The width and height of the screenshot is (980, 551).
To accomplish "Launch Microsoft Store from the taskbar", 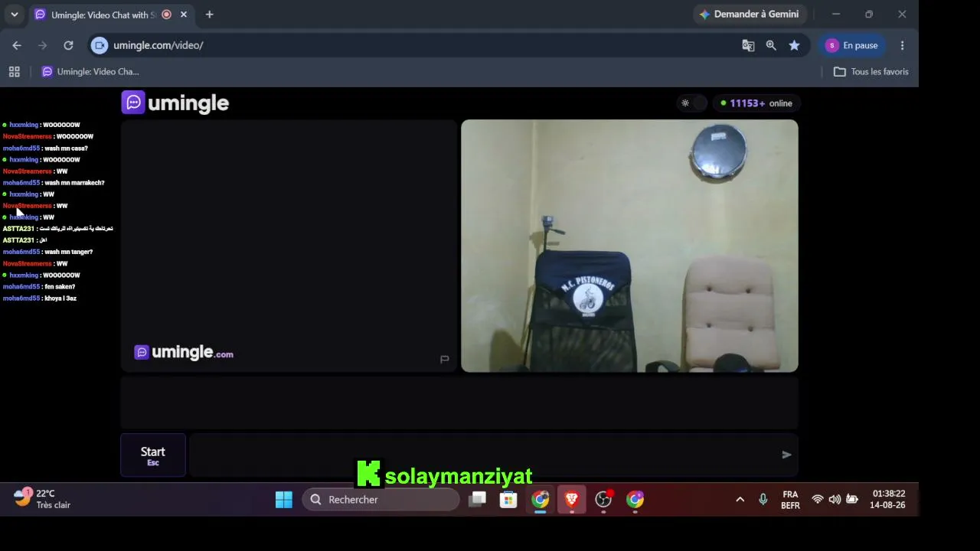I will coord(508,500).
